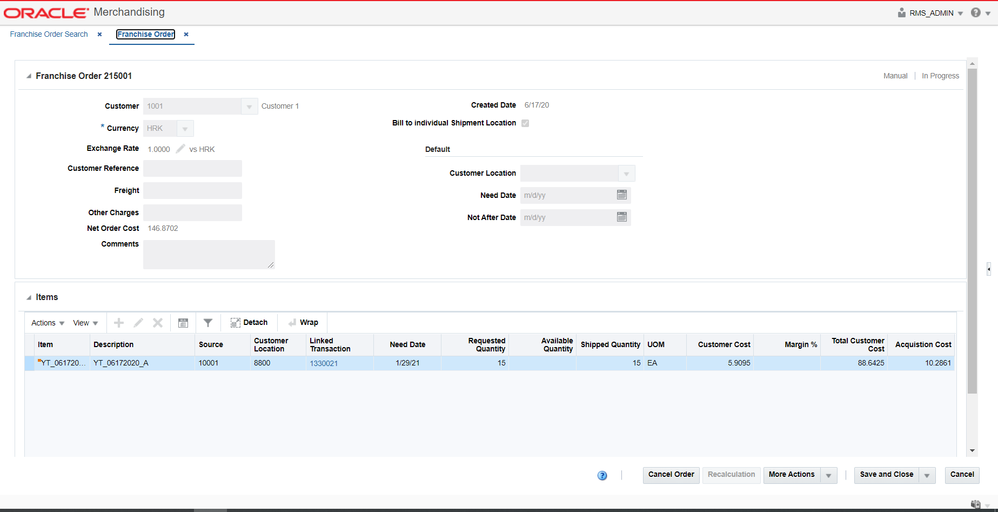The height and width of the screenshot is (512, 998).
Task: Select the YT_06172020_A description cell
Action: [x=142, y=363]
